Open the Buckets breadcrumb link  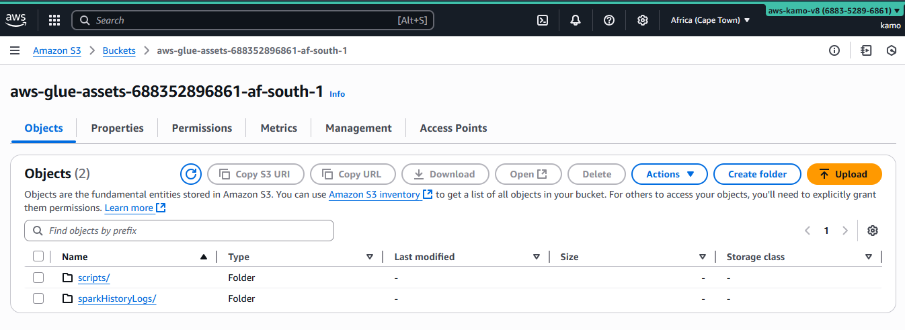pyautogui.click(x=119, y=50)
